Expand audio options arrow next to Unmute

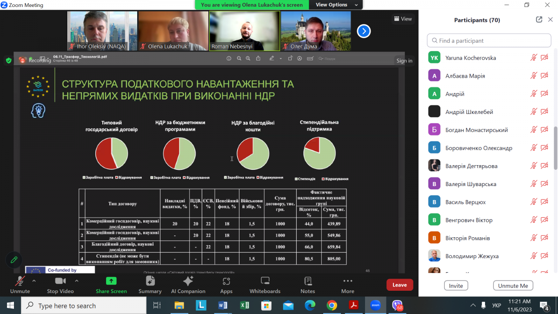pos(34,281)
